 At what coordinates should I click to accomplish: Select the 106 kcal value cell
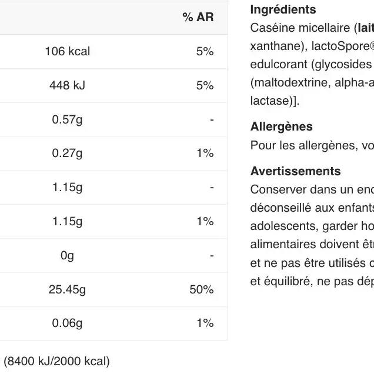click(x=68, y=51)
